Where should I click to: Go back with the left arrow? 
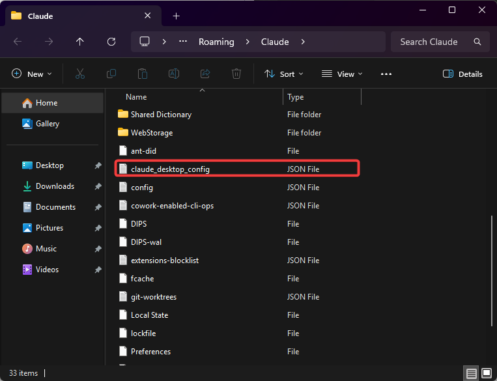coord(18,42)
